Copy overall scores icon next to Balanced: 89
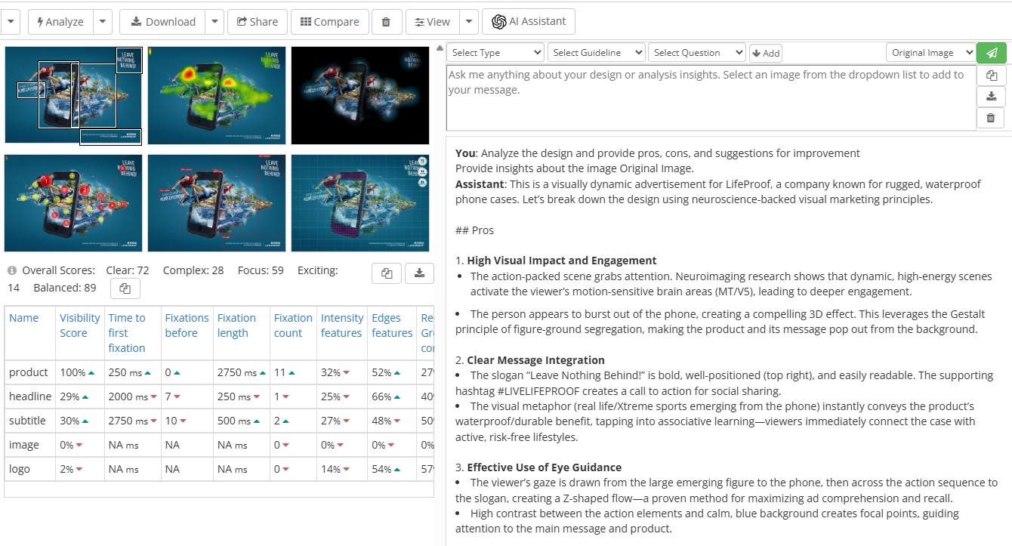1012x546 pixels. [125, 288]
